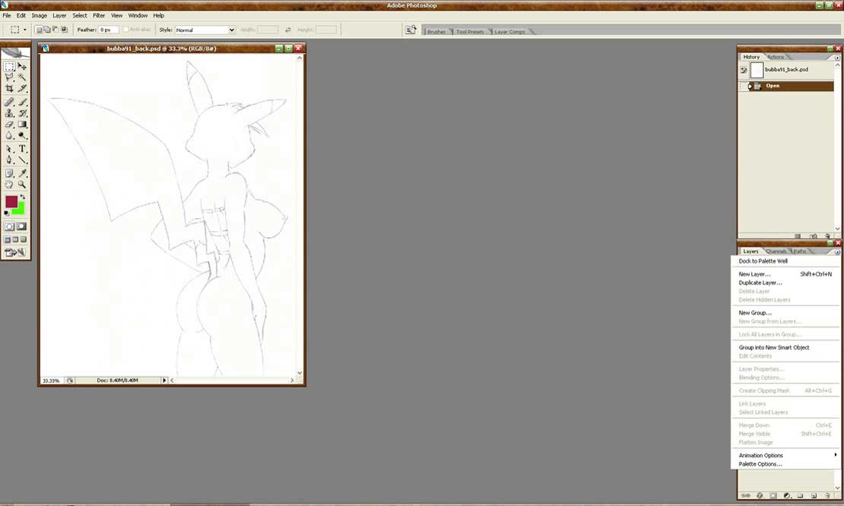
Task: Select the Move tool
Action: click(22, 67)
